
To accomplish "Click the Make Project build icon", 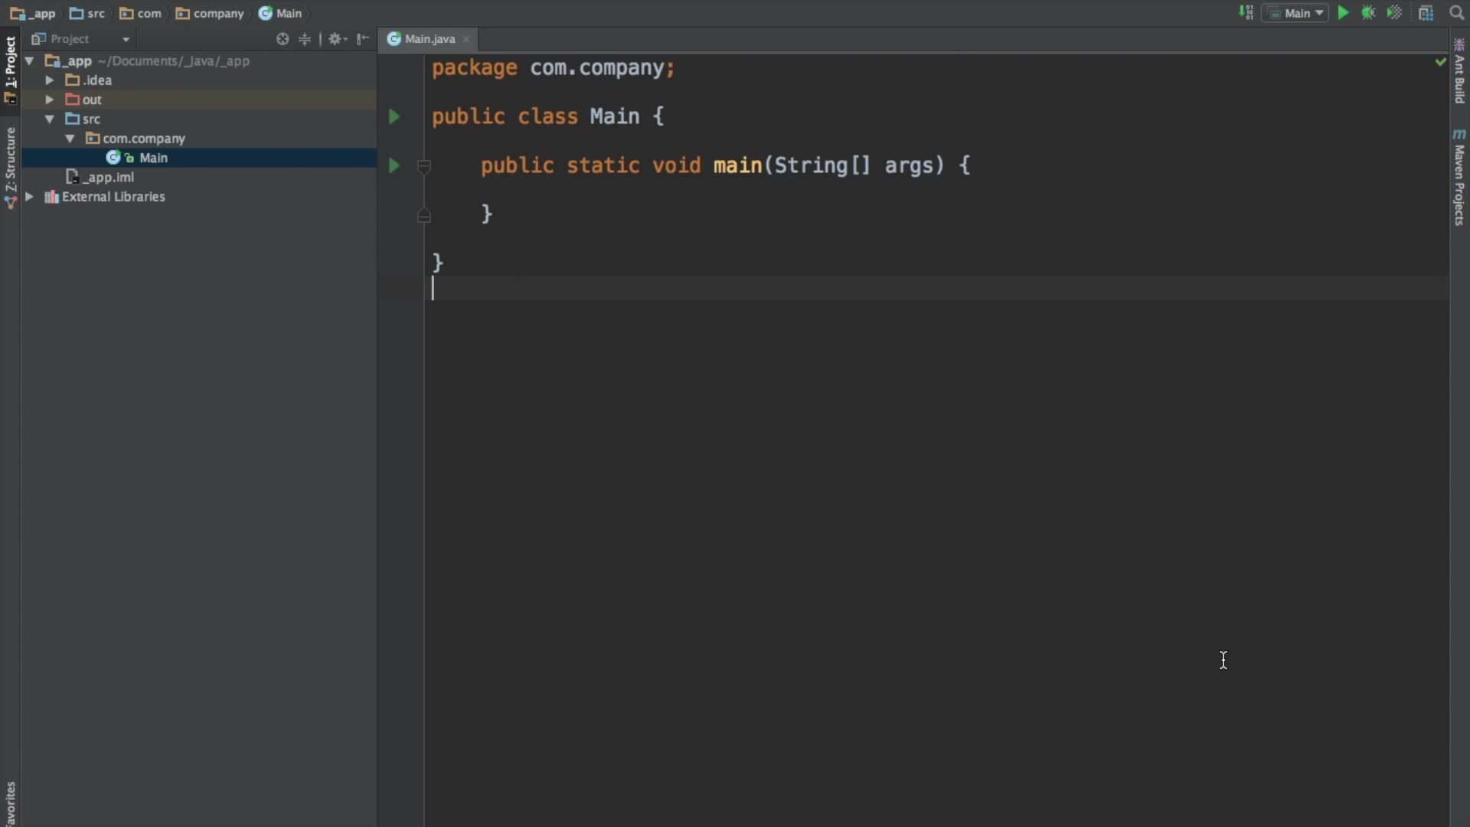I will (1246, 13).
